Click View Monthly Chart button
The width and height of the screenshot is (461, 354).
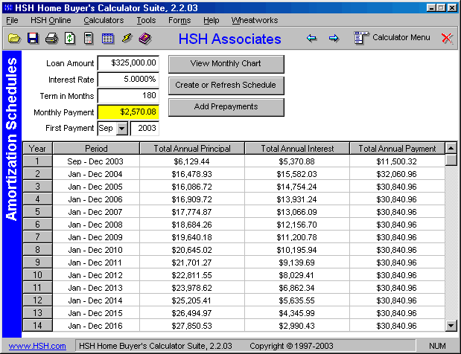point(226,64)
